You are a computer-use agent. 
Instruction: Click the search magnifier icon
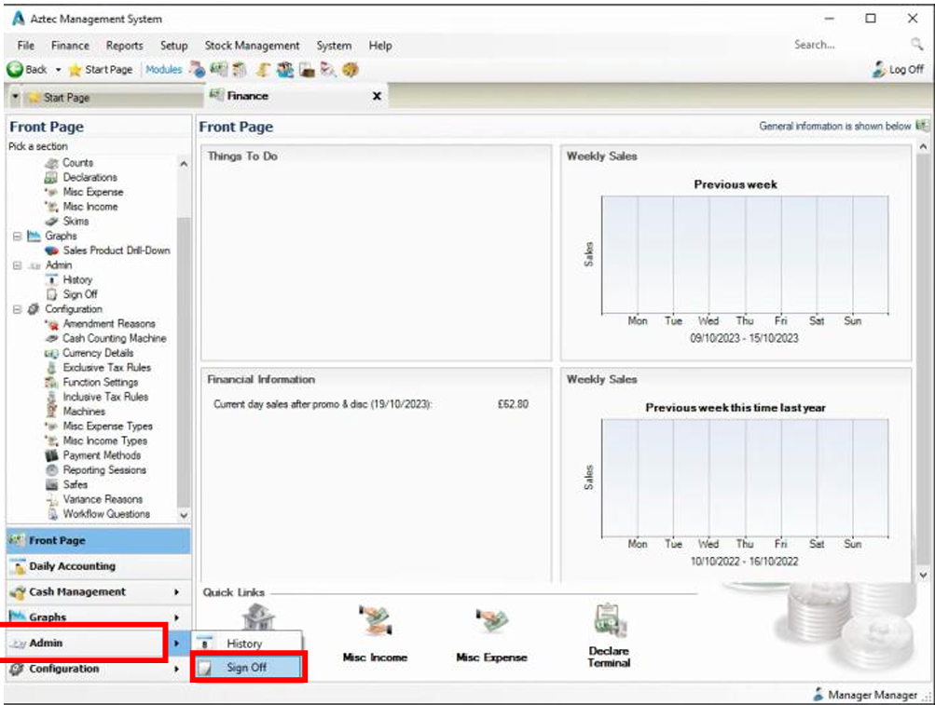pyautogui.click(x=916, y=45)
